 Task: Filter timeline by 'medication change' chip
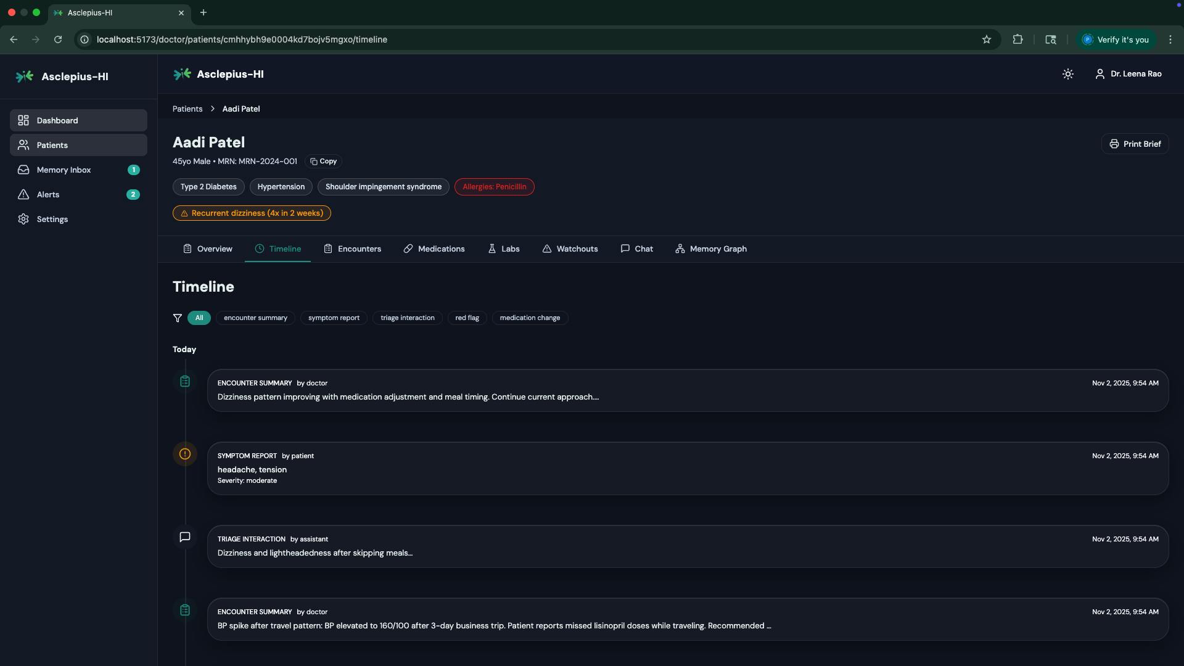click(x=530, y=318)
